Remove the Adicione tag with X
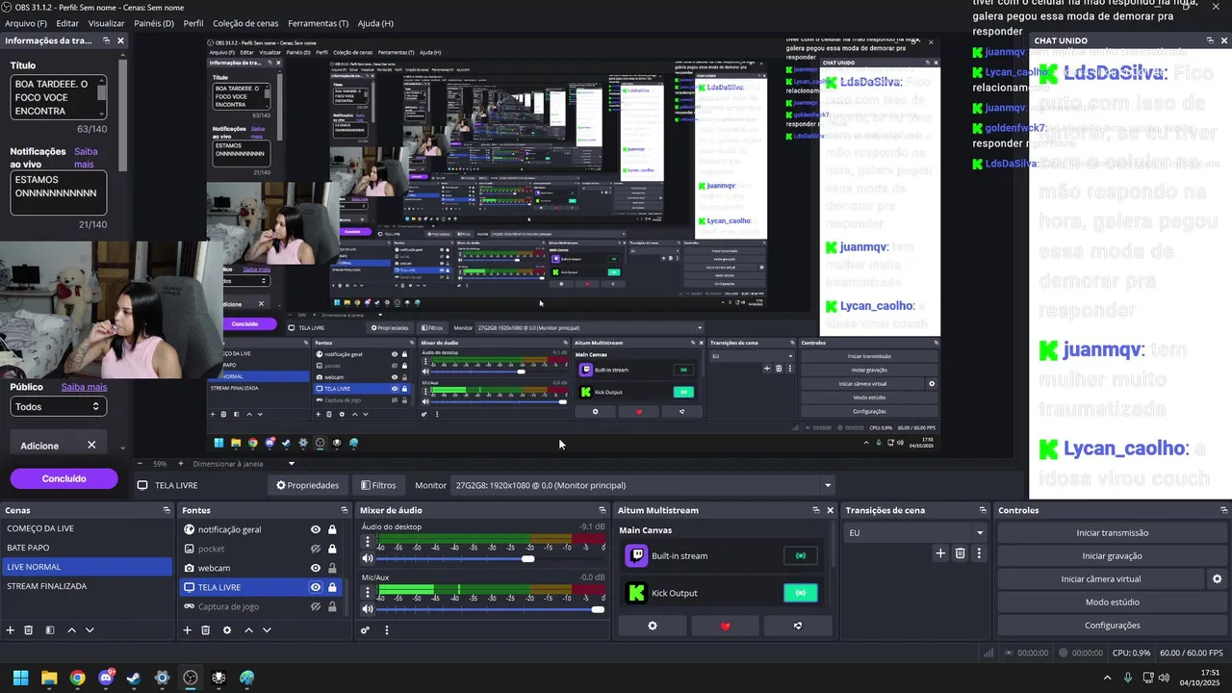This screenshot has width=1232, height=693. coord(91,445)
